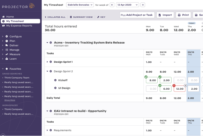This screenshot has width=203, height=136.
Task: Click green approved check on UI Design 6.00
Action: (x=160, y=85)
